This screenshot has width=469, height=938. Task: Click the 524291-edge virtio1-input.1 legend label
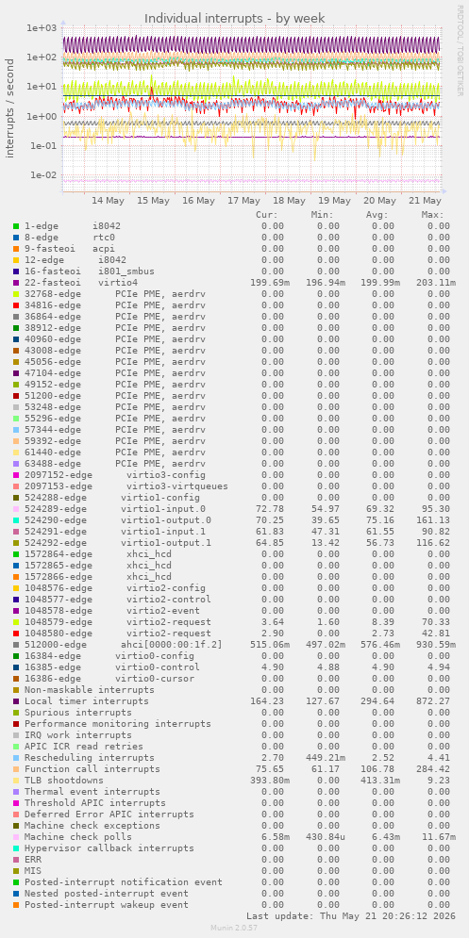117,531
